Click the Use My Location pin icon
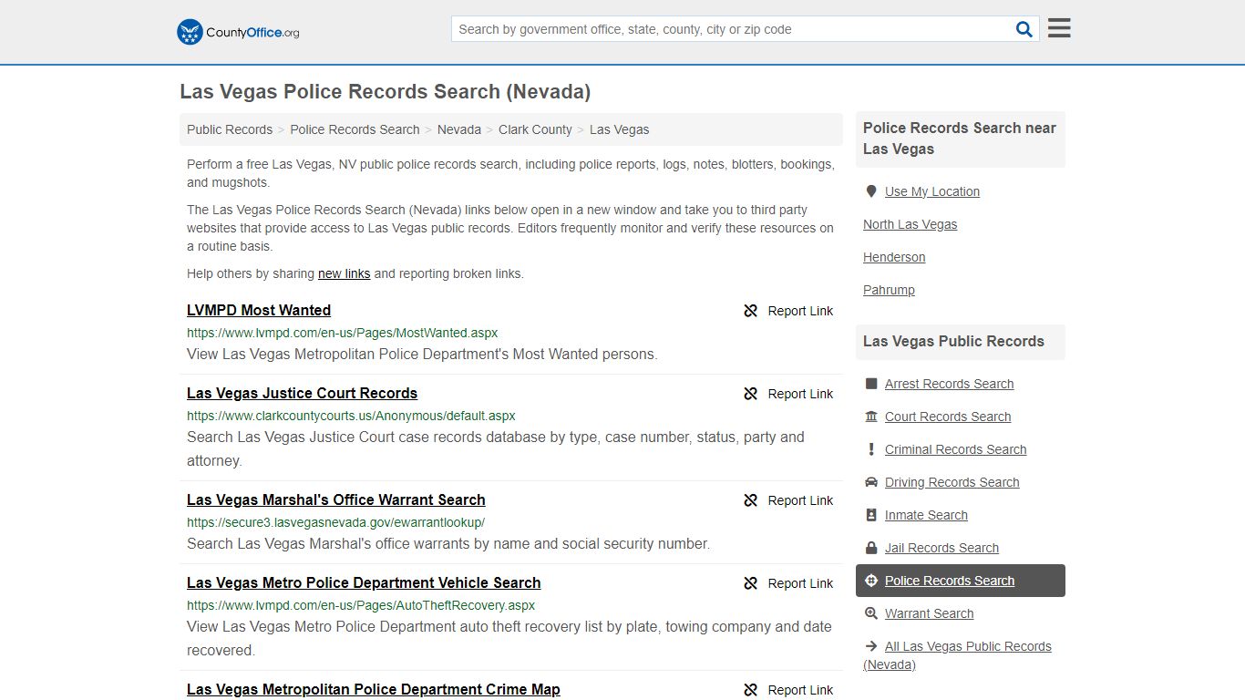 click(x=871, y=191)
